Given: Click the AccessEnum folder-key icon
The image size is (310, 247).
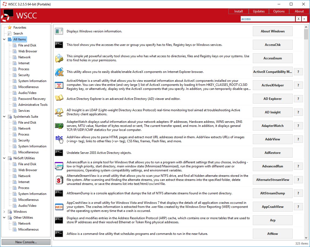Looking at the screenshot, I should (x=59, y=58).
